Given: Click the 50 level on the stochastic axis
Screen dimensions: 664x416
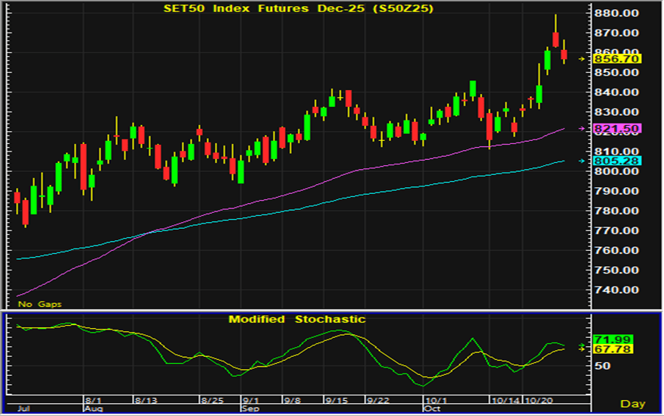Looking at the screenshot, I should [x=603, y=366].
